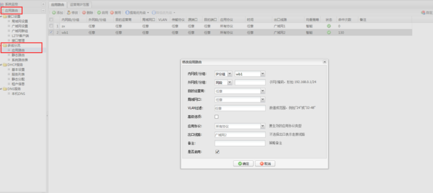
Task: Switch to the 应用路由 tab
Action: [58, 5]
